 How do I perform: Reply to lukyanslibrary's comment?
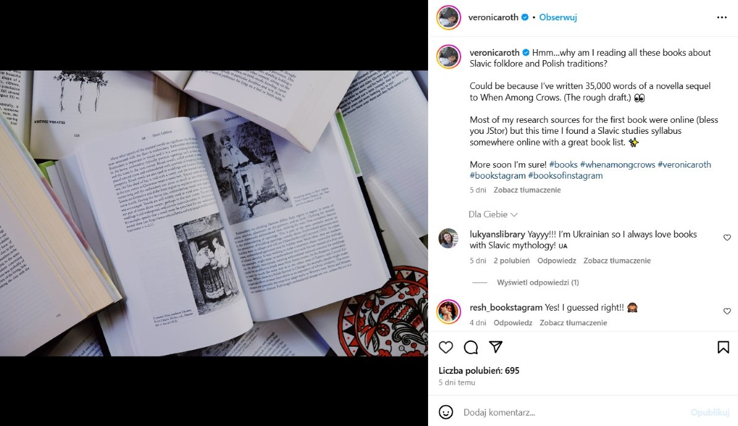[557, 260]
